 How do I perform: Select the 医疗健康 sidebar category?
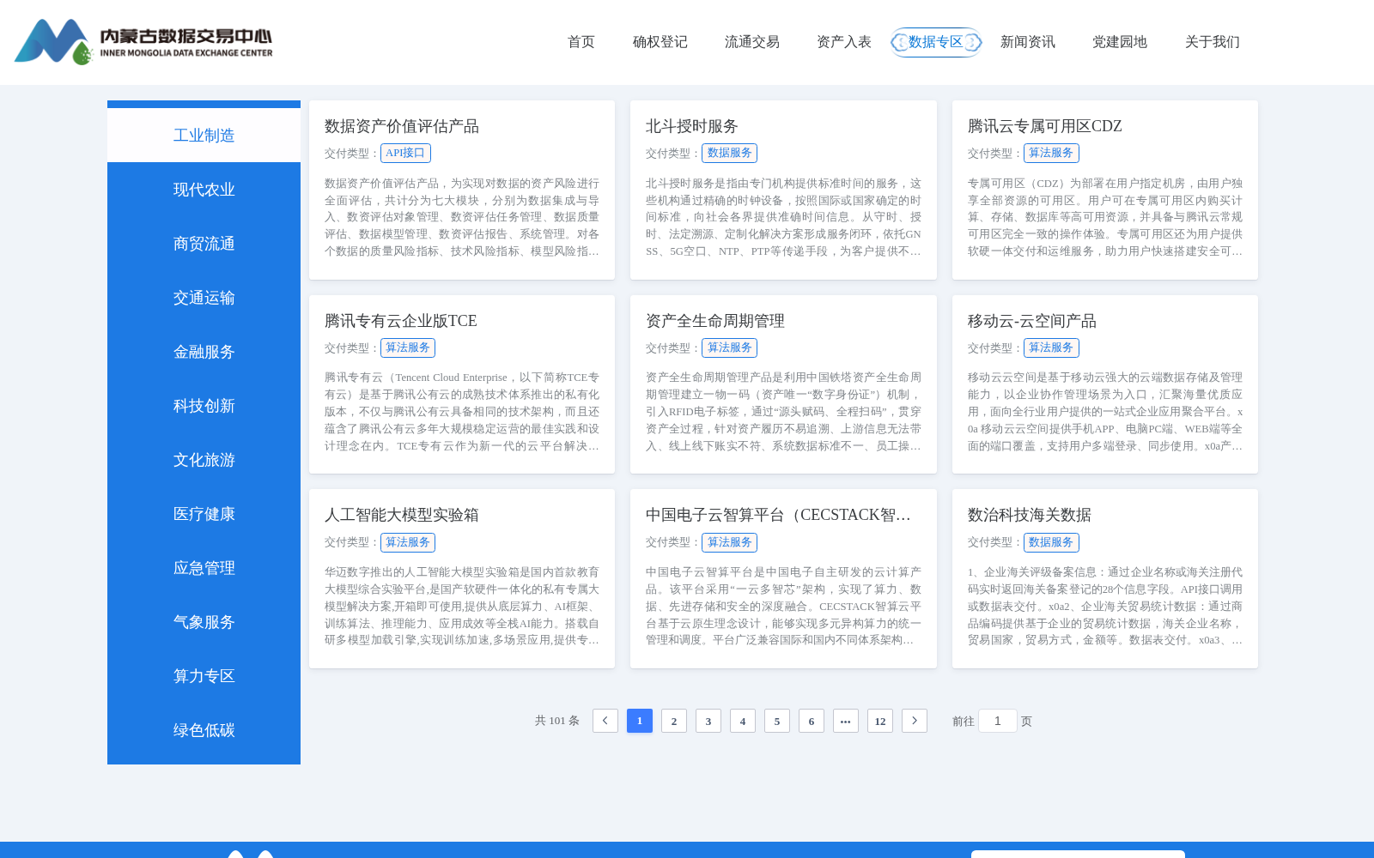204,514
